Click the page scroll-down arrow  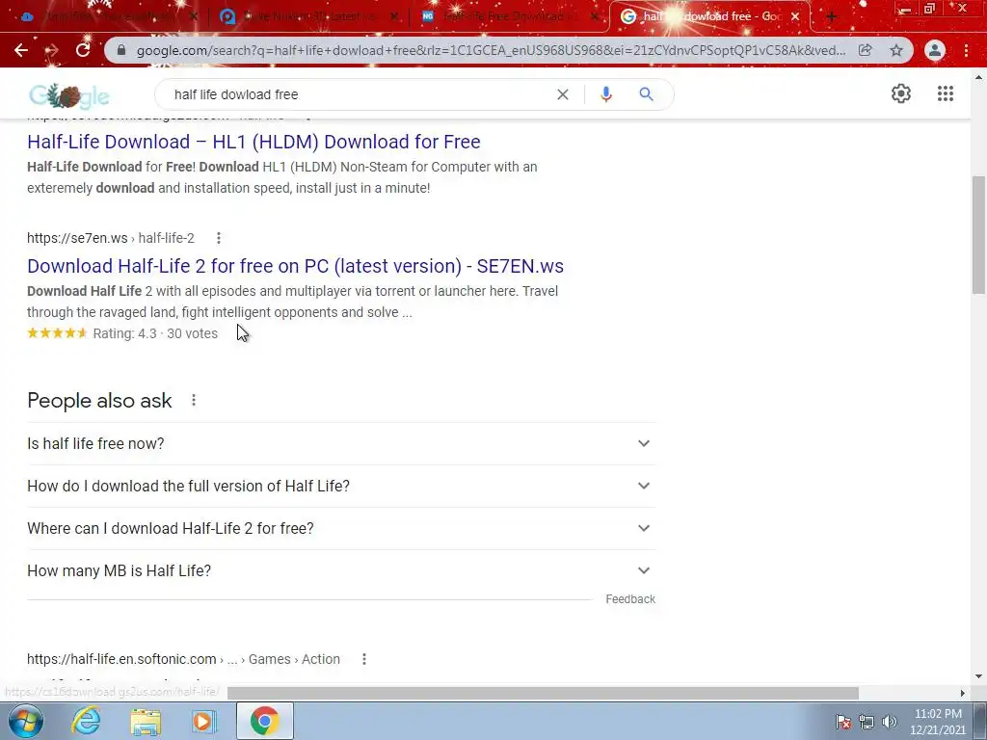(x=978, y=676)
